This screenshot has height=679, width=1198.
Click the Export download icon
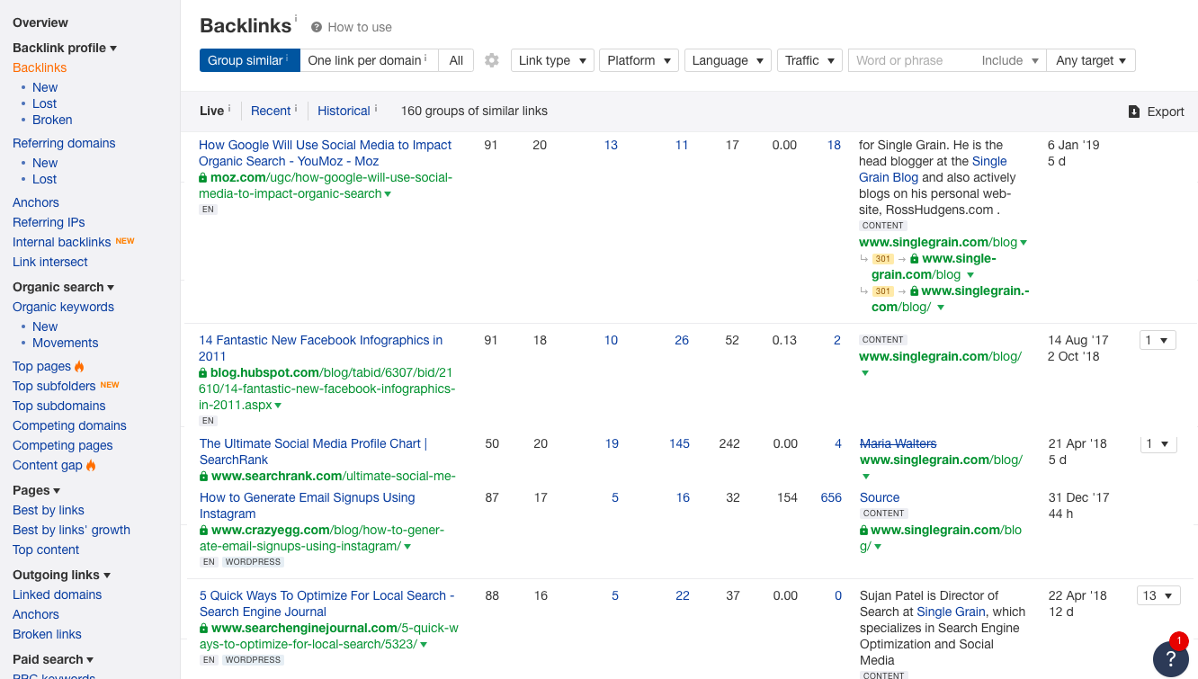1134,112
